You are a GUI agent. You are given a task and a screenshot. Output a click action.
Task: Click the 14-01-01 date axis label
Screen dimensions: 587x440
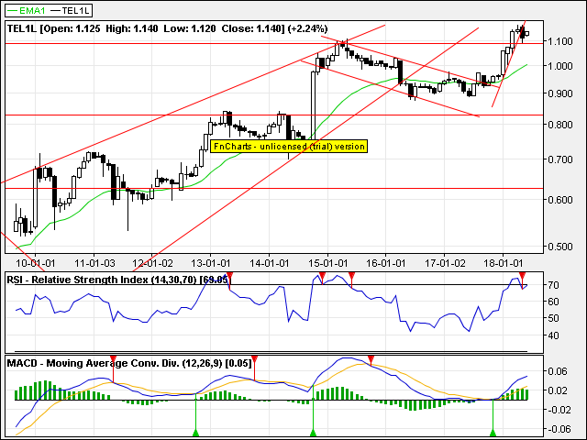click(x=269, y=263)
